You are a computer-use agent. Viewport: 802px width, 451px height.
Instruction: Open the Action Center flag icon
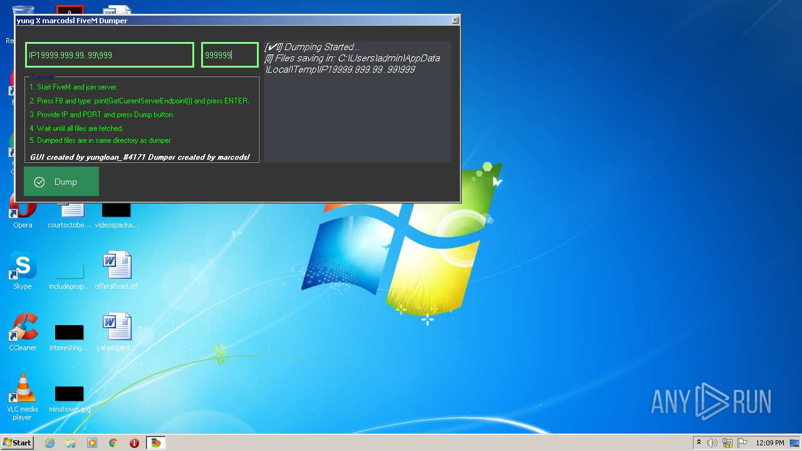point(742,443)
